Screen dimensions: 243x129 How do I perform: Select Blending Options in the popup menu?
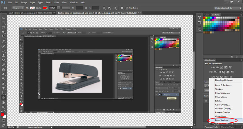pyautogui.click(x=224, y=80)
